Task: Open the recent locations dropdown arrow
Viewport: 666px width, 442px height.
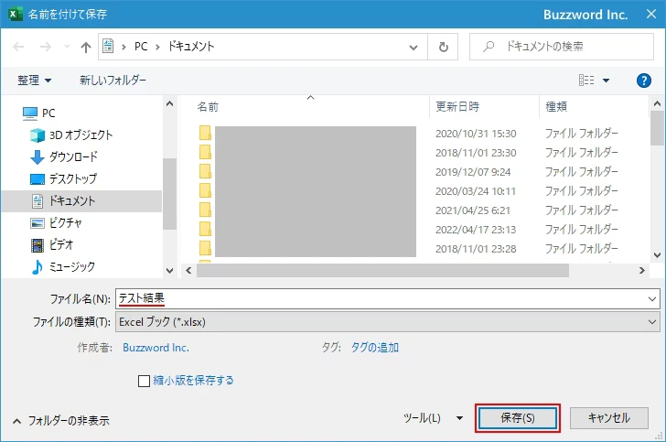Action: (67, 47)
